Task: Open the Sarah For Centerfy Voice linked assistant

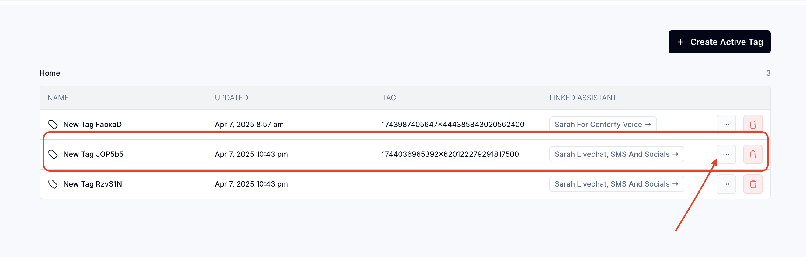Action: pyautogui.click(x=603, y=125)
